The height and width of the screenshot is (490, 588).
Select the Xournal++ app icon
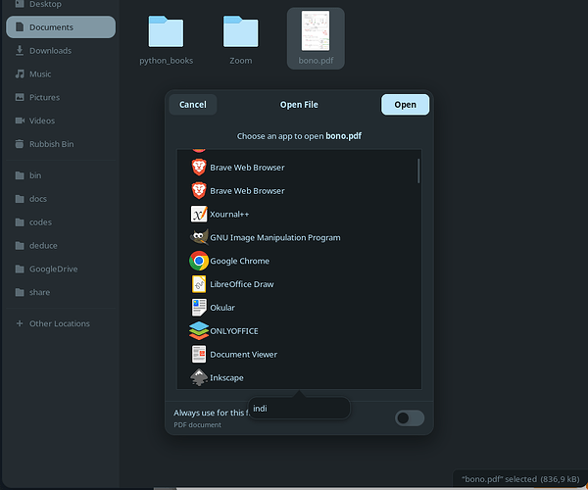point(199,214)
